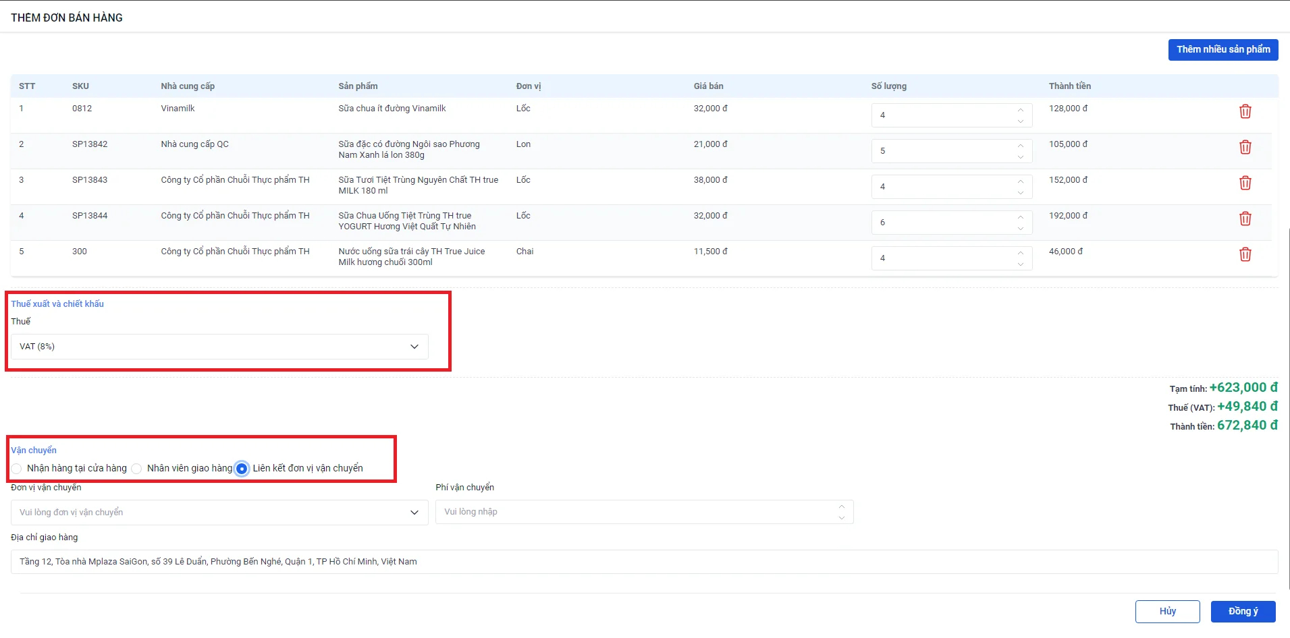
Task: Click the Thành tiền column header
Action: (1069, 86)
